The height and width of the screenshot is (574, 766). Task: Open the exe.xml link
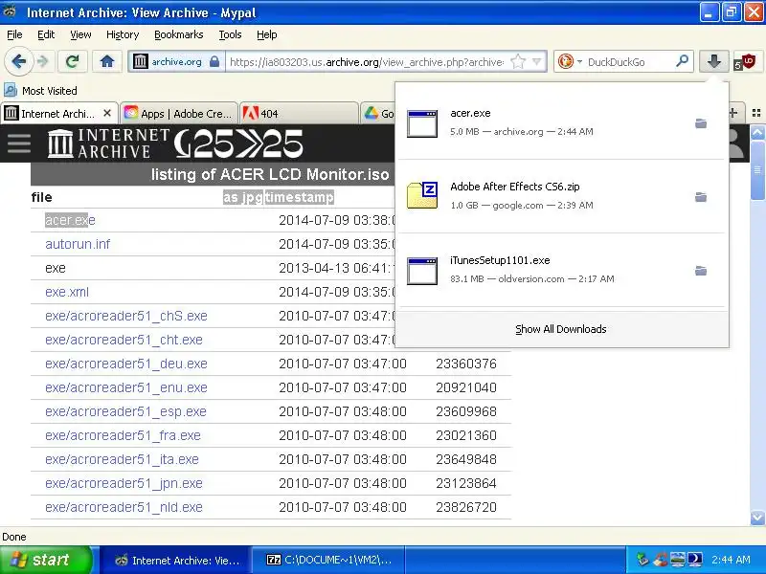(67, 292)
